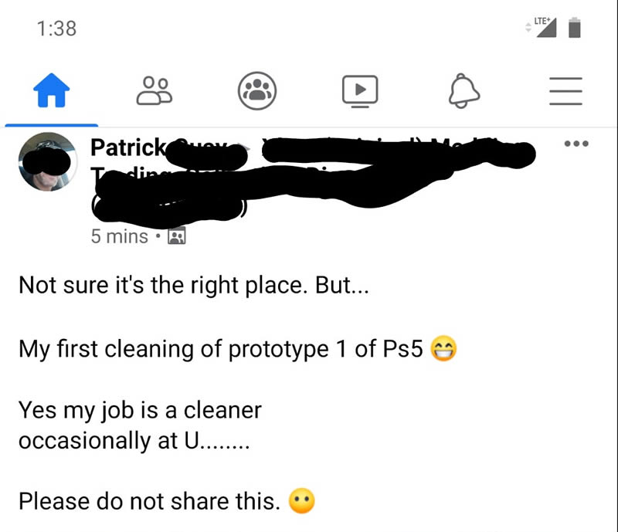
Task: Tap the group audience icon beside the timestamp
Action: (x=177, y=237)
